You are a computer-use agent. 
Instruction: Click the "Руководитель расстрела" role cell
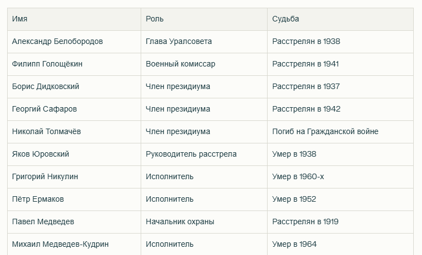pyautogui.click(x=191, y=154)
